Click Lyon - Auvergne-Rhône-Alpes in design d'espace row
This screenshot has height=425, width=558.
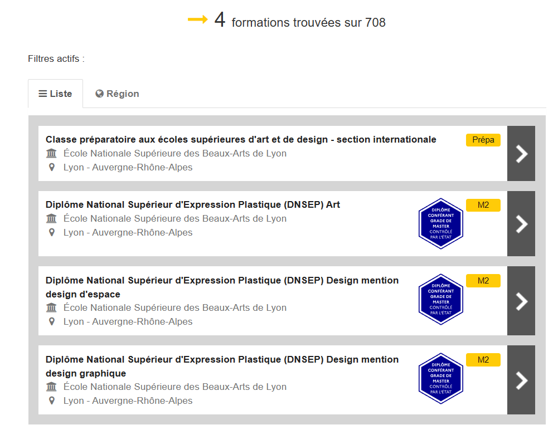[128, 321]
